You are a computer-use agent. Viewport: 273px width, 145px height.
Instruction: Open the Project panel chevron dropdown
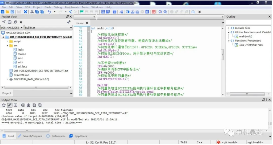71,93
